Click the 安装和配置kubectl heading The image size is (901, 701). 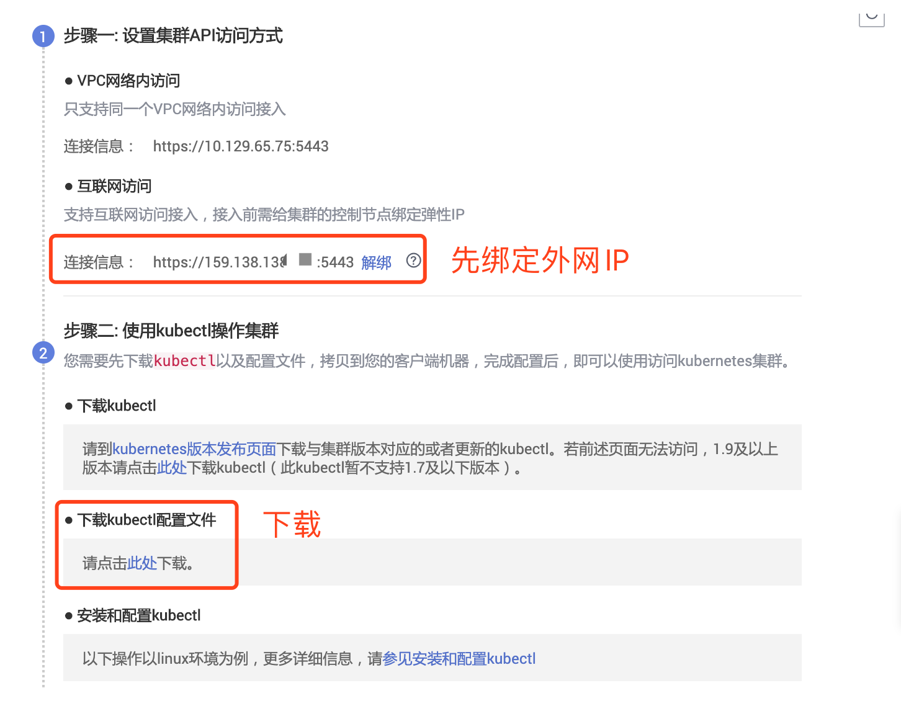tap(139, 615)
